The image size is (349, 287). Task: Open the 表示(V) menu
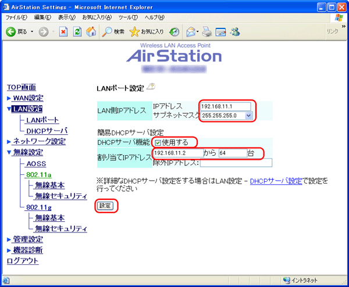pyautogui.click(x=67, y=17)
